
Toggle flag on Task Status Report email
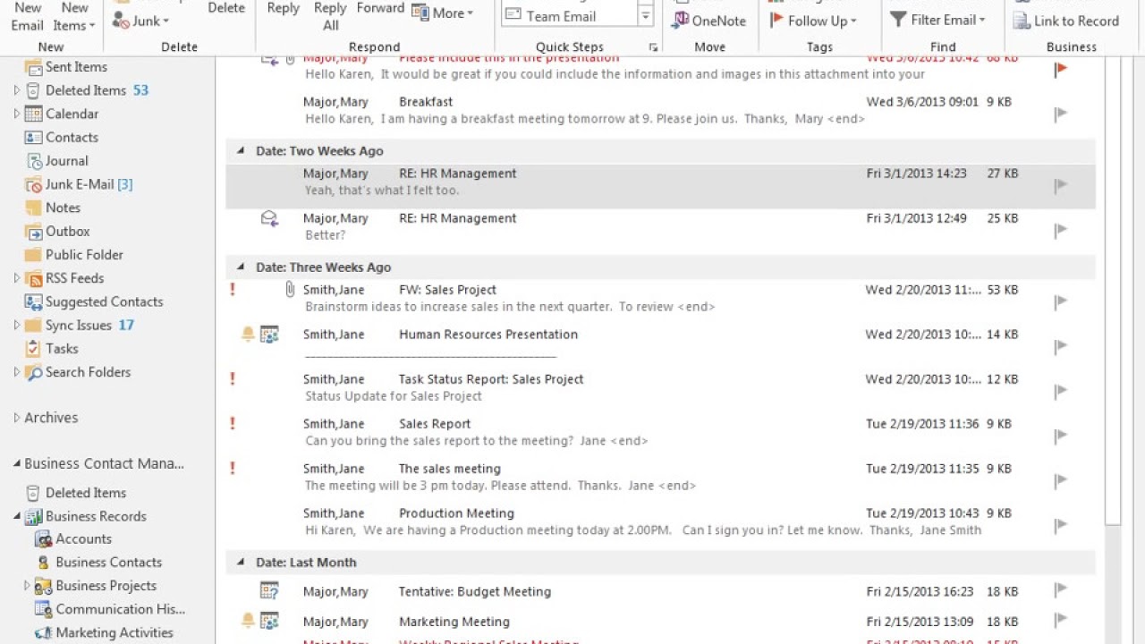(x=1061, y=391)
